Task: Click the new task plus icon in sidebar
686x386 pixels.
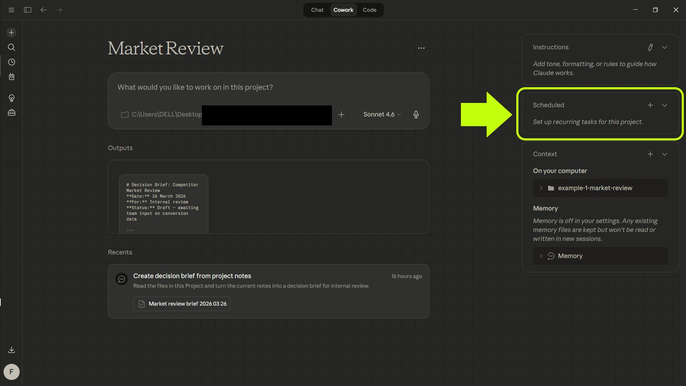Action: pos(11,33)
